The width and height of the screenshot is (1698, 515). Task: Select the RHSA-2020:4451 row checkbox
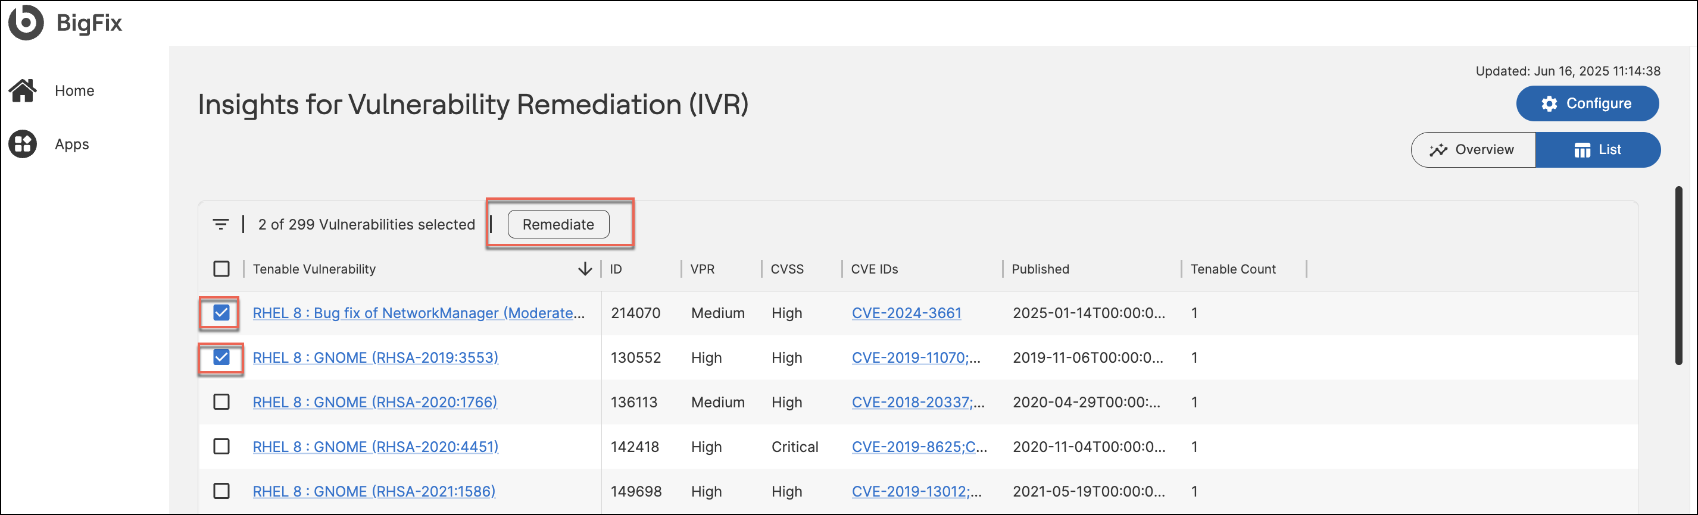click(x=221, y=447)
